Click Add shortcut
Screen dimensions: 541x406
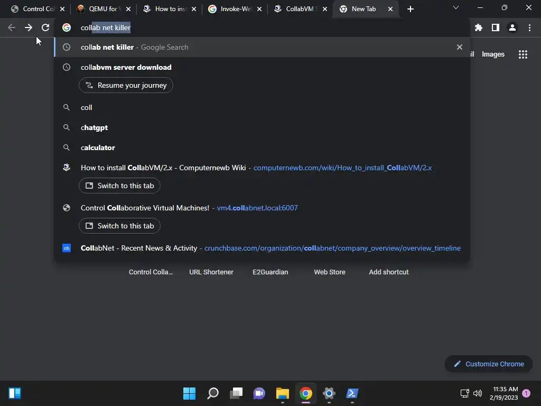pos(389,272)
